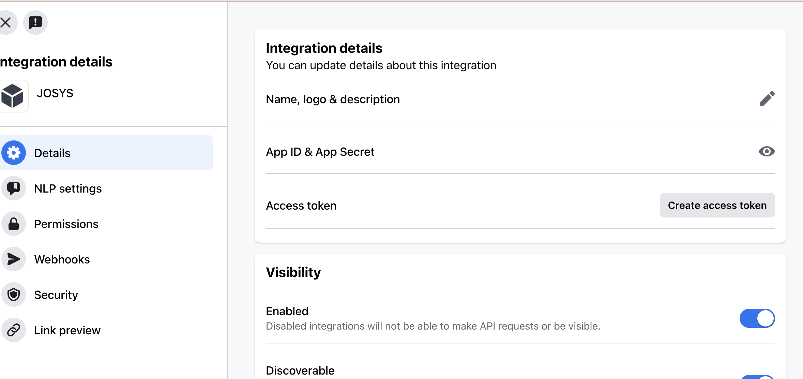Click the report problem feedback icon
Viewport: 803px width, 379px height.
click(x=35, y=23)
